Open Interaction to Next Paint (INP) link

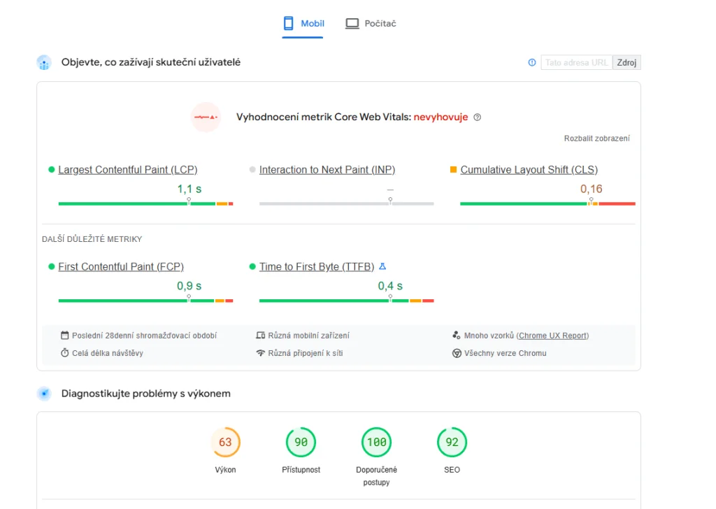point(327,170)
